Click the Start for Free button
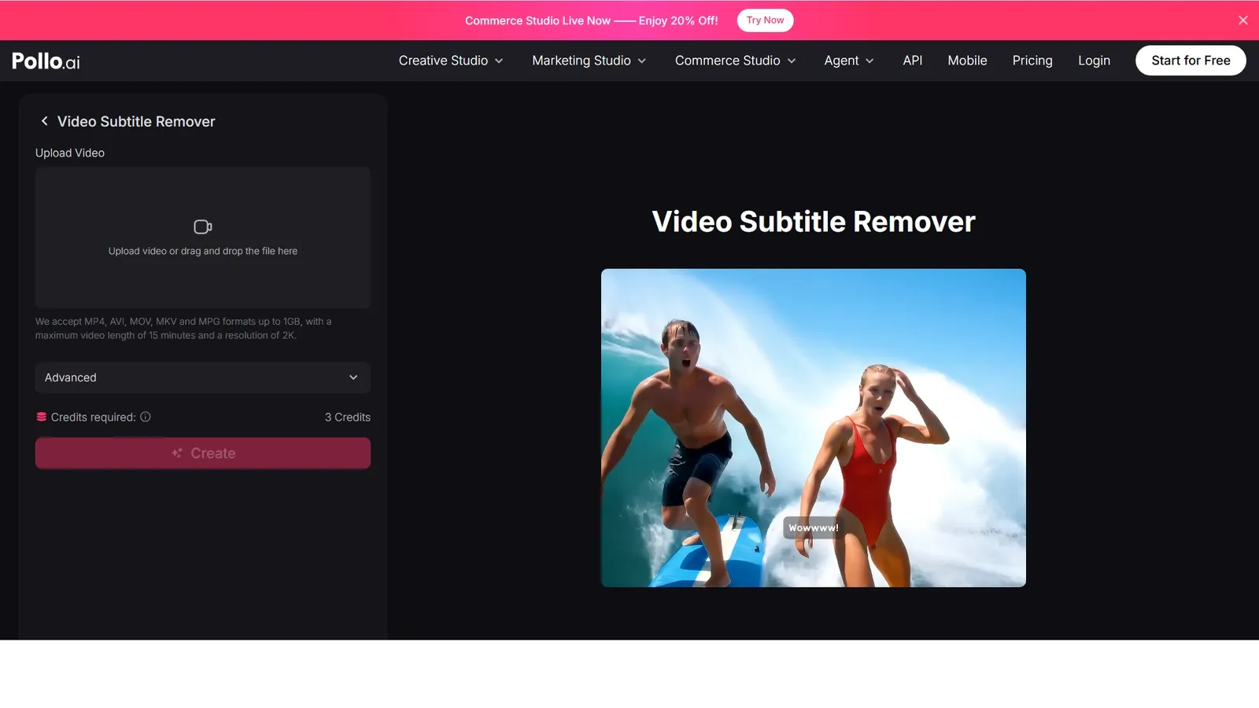This screenshot has height=708, width=1259. (x=1191, y=61)
